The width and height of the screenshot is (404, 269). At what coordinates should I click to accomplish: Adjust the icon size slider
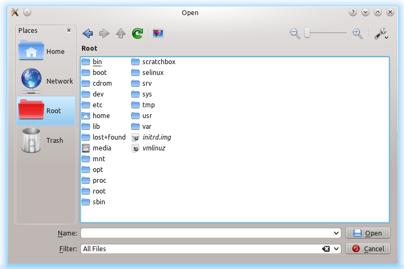pos(307,33)
